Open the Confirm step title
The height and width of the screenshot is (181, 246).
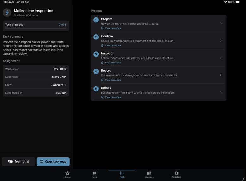coord(107,36)
